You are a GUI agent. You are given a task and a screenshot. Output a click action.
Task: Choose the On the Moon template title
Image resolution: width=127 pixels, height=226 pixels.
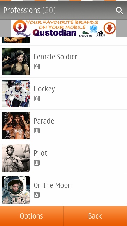point(53,185)
